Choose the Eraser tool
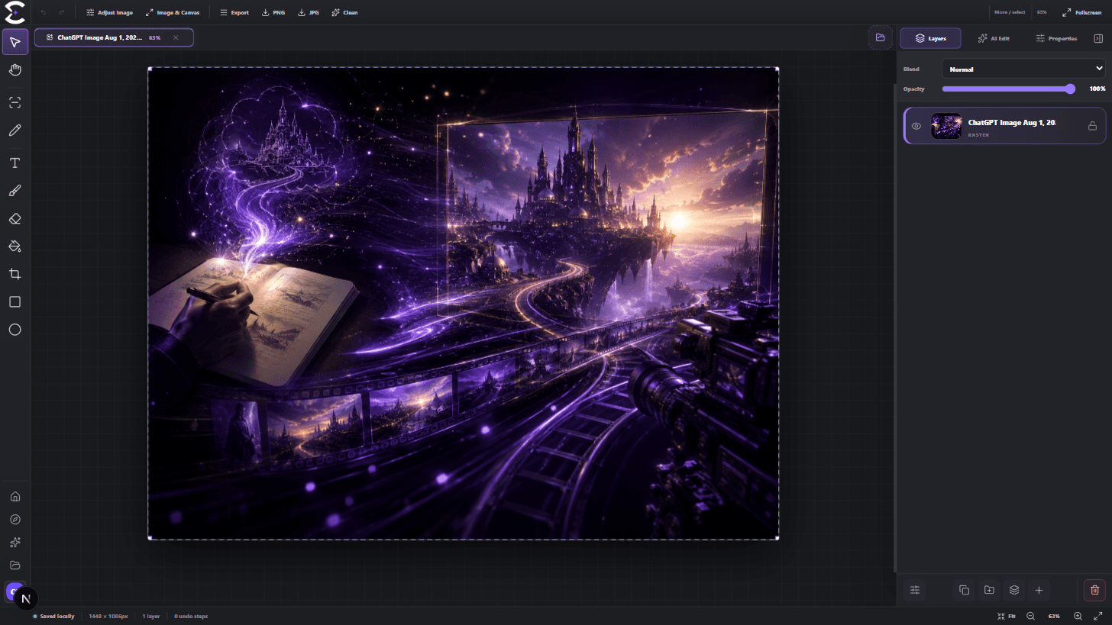The height and width of the screenshot is (625, 1112). (x=15, y=219)
